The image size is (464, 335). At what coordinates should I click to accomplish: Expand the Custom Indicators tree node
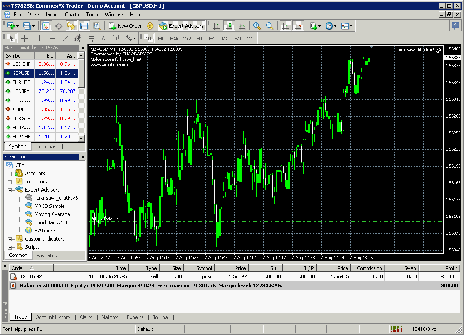[x=10, y=239]
